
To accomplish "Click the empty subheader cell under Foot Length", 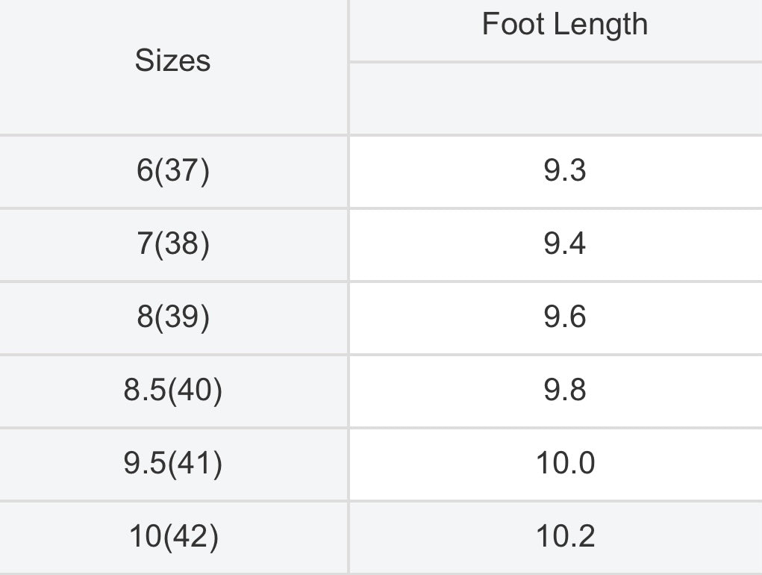I will [556, 99].
